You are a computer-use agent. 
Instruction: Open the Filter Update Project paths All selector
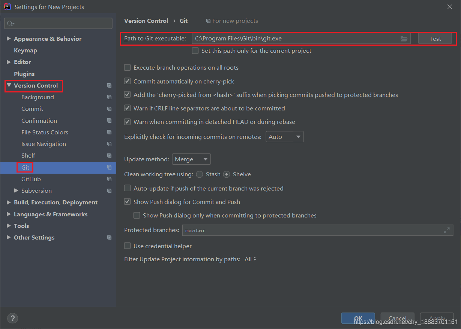point(250,259)
